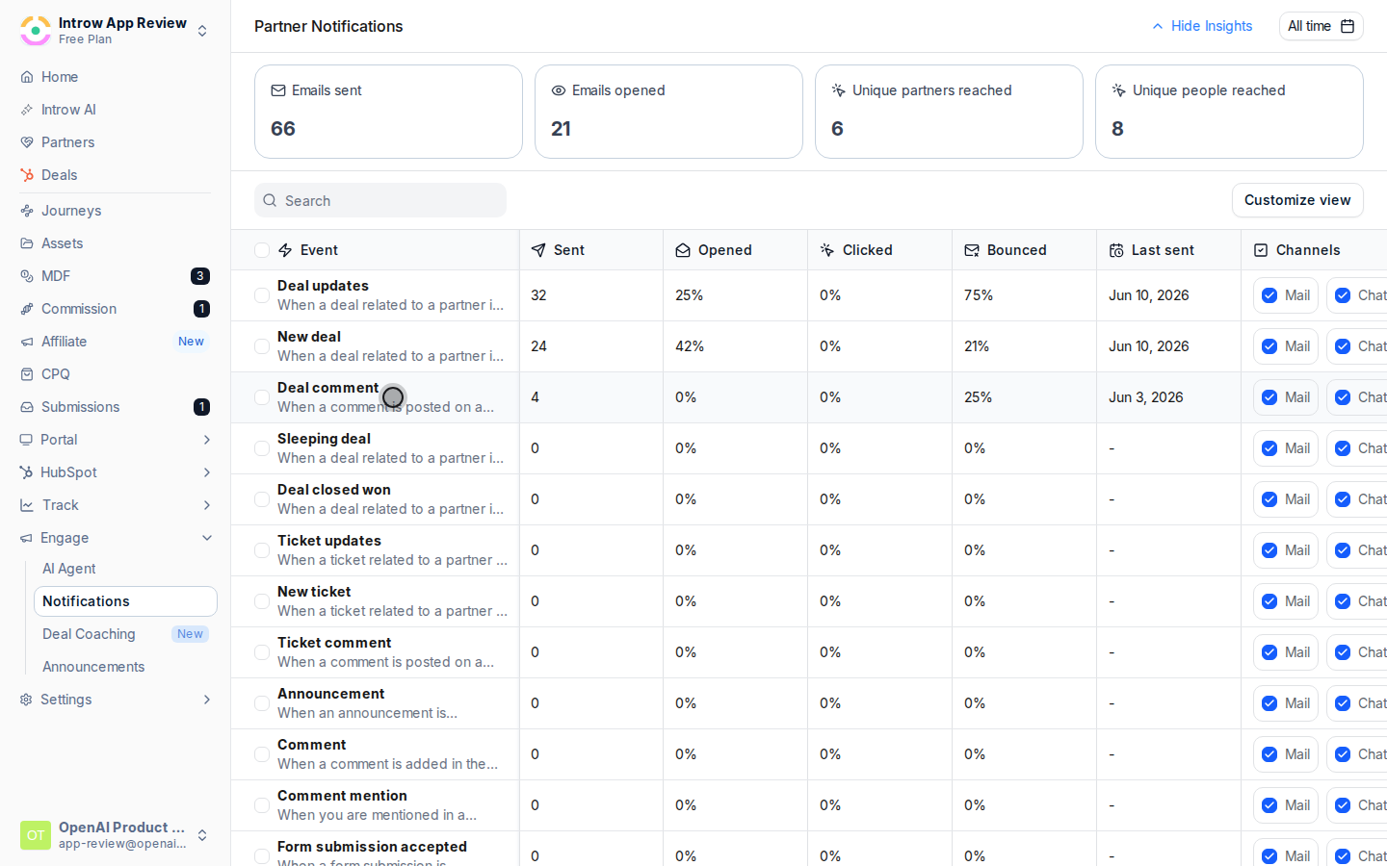Click the Deals sidebar icon
1387x866 pixels.
(x=27, y=175)
